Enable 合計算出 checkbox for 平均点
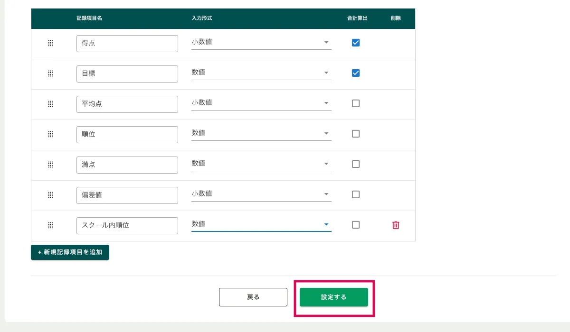 [355, 103]
